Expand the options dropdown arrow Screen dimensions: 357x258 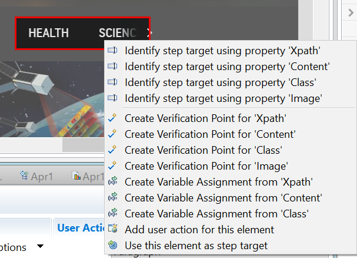(41, 246)
